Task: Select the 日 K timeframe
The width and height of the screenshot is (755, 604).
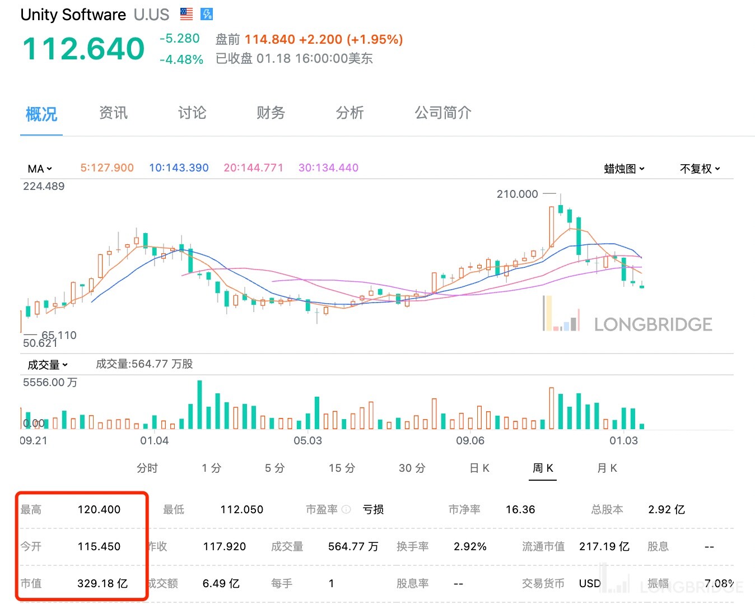Action: point(479,468)
